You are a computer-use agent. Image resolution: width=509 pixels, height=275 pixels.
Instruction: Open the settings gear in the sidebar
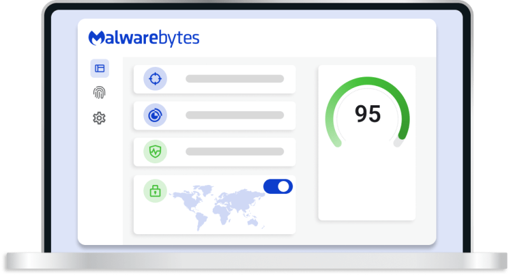click(x=99, y=118)
